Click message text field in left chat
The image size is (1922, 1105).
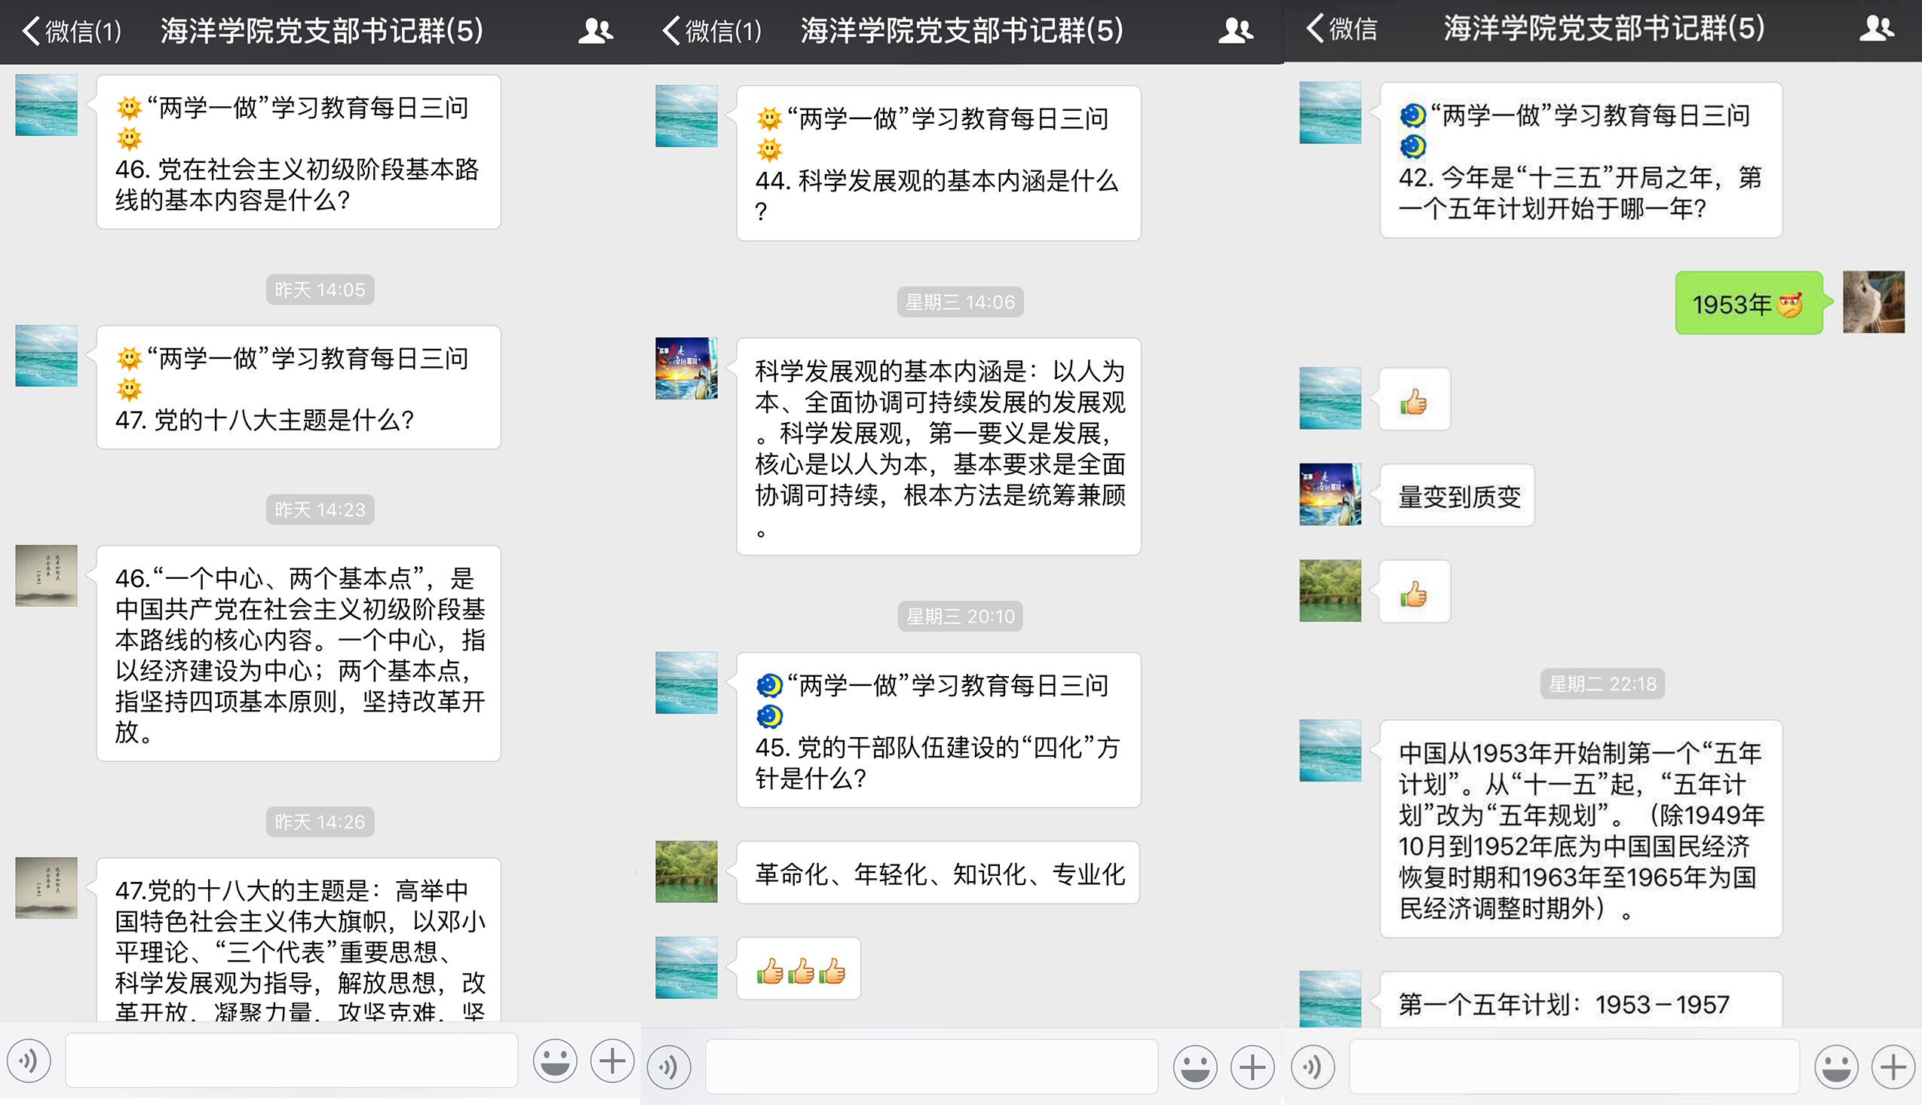point(292,1061)
